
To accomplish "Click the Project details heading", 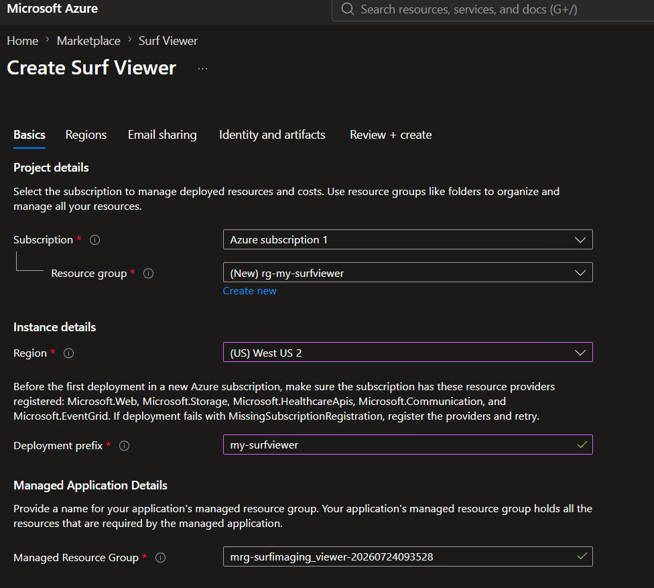I will (x=52, y=168).
